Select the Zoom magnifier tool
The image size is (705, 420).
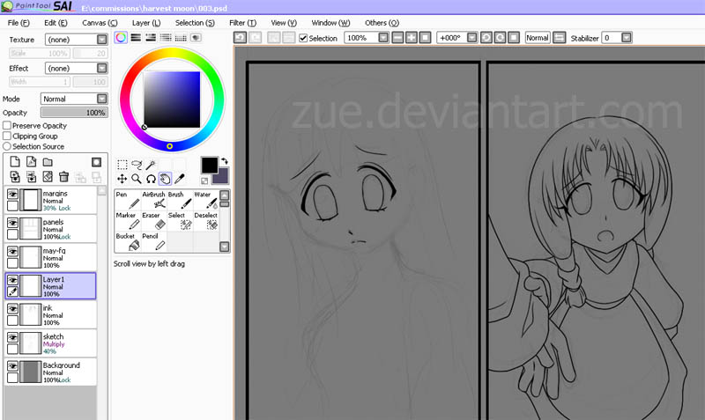click(137, 179)
